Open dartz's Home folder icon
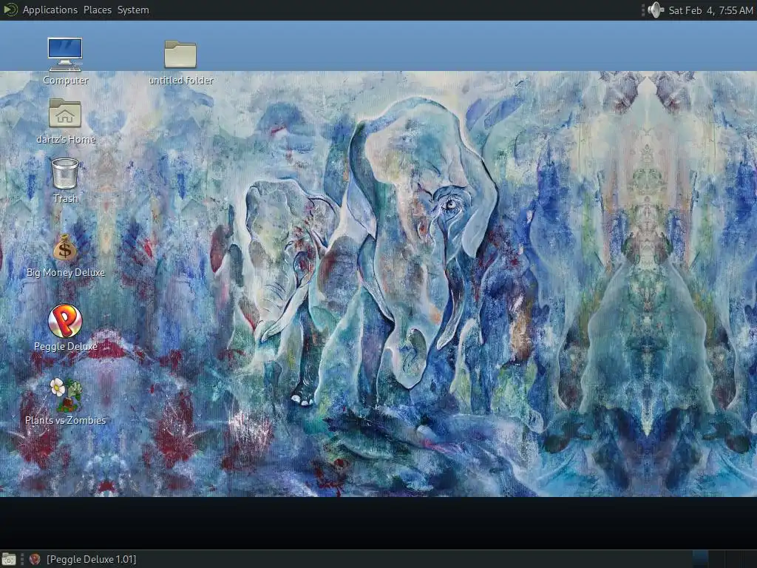Image resolution: width=757 pixels, height=568 pixels. (x=65, y=113)
